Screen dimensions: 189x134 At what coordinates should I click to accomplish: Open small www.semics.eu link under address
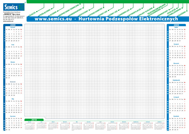[x=8, y=21]
